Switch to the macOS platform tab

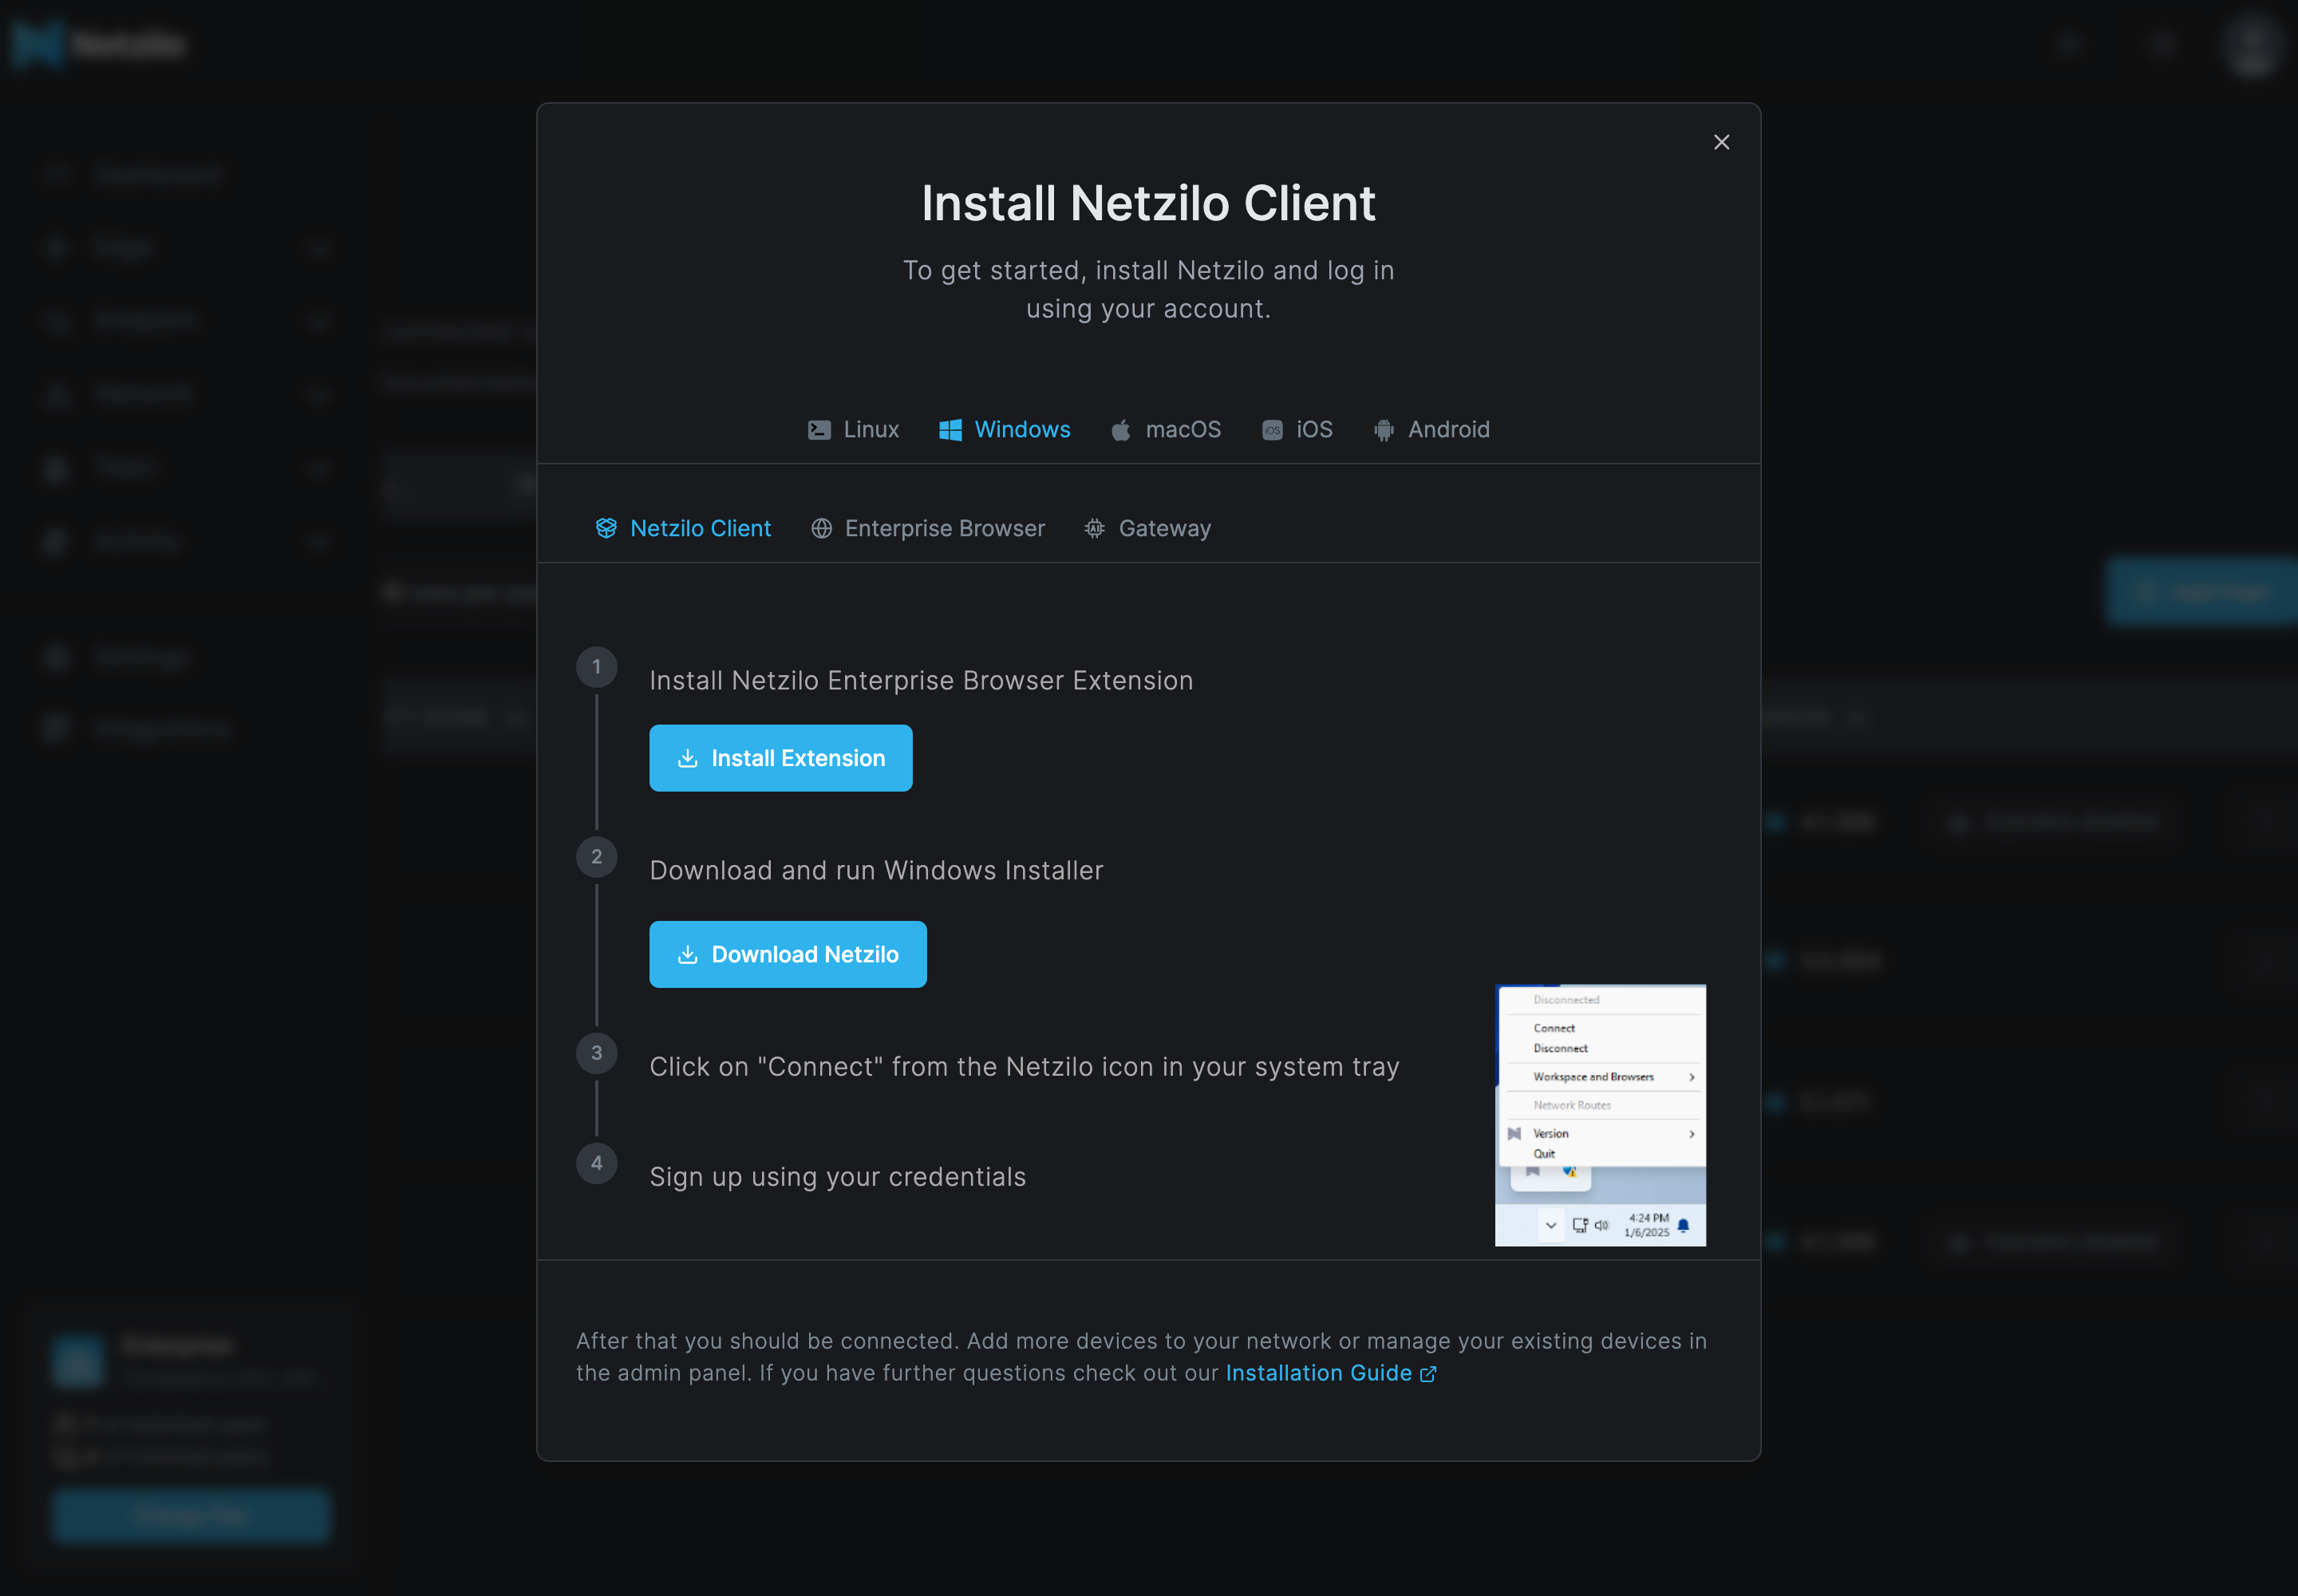pos(1165,429)
